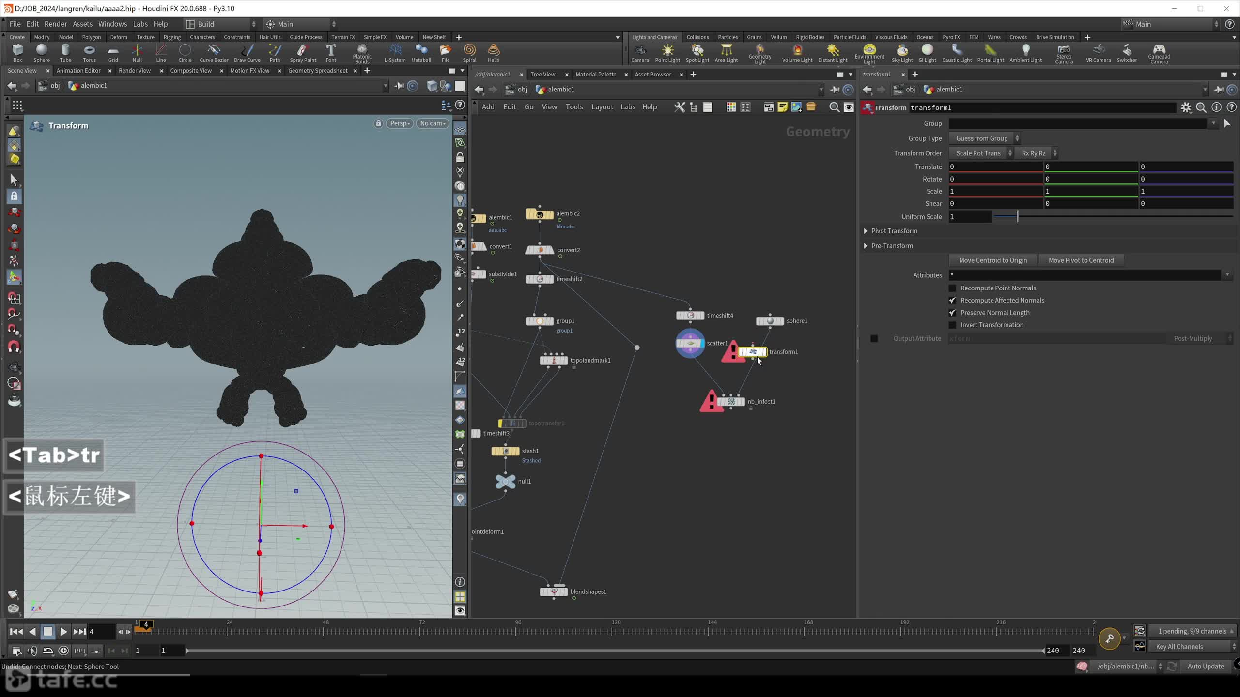The width and height of the screenshot is (1240, 697).
Task: Open the Persp viewport menu
Action: pos(400,123)
